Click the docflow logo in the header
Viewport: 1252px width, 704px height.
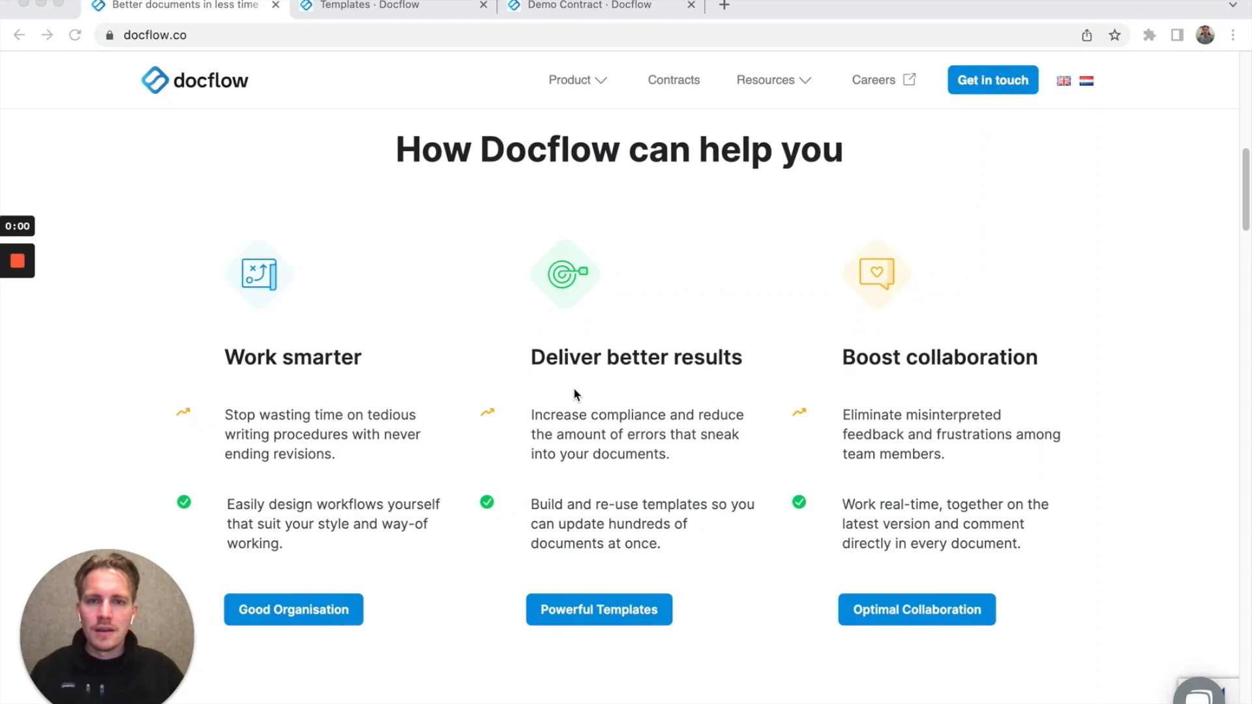194,80
